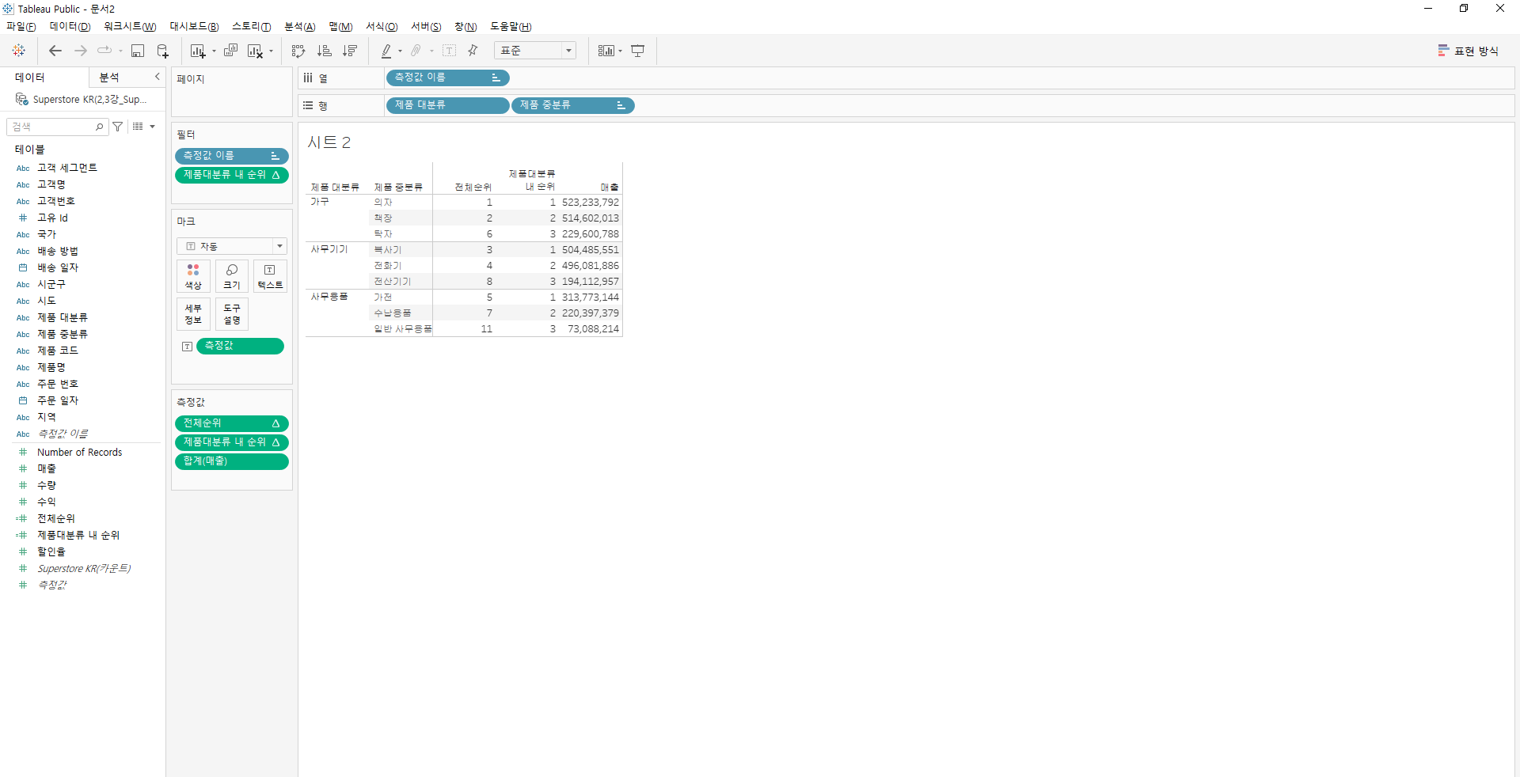Click the Tooltip (도구 설명) marks button
Image resolution: width=1520 pixels, height=777 pixels.
coord(232,314)
